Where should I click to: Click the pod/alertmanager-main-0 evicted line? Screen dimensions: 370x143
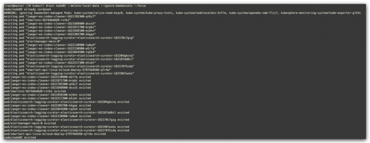click(x=30, y=123)
